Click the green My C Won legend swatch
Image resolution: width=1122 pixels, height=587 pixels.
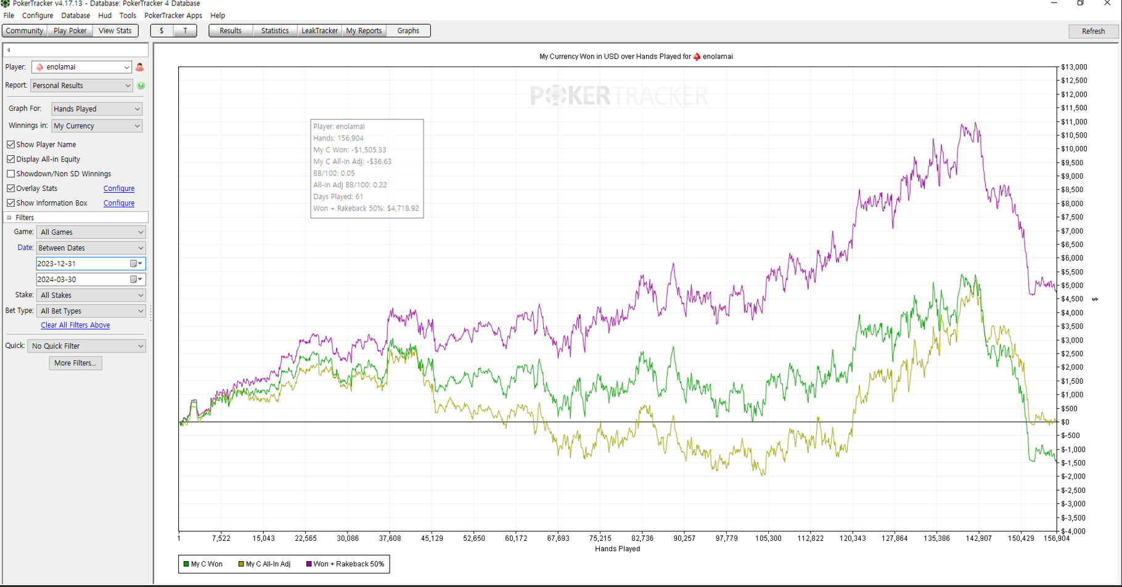[x=186, y=564]
